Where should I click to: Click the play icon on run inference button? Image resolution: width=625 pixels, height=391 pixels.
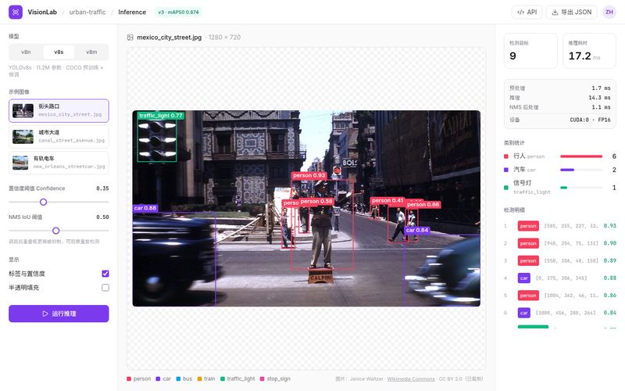[x=45, y=314]
